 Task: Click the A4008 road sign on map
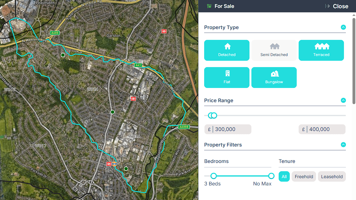[184, 127]
